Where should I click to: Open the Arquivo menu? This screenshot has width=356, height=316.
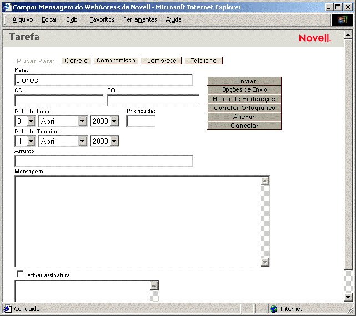pos(23,20)
